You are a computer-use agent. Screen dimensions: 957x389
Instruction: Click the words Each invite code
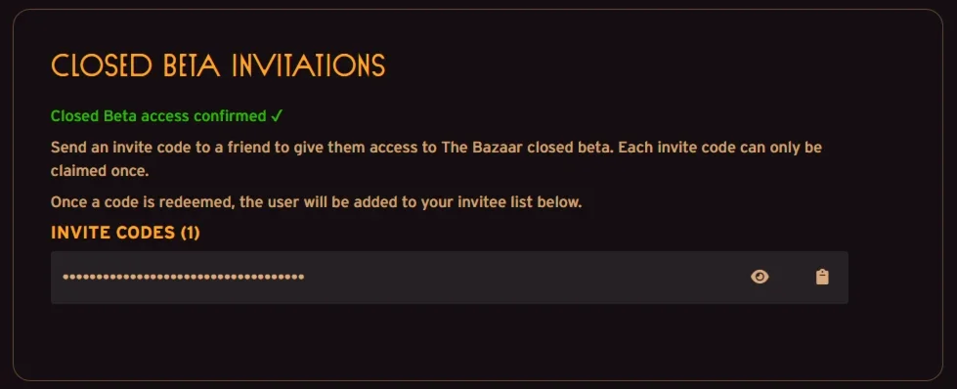tap(676, 148)
